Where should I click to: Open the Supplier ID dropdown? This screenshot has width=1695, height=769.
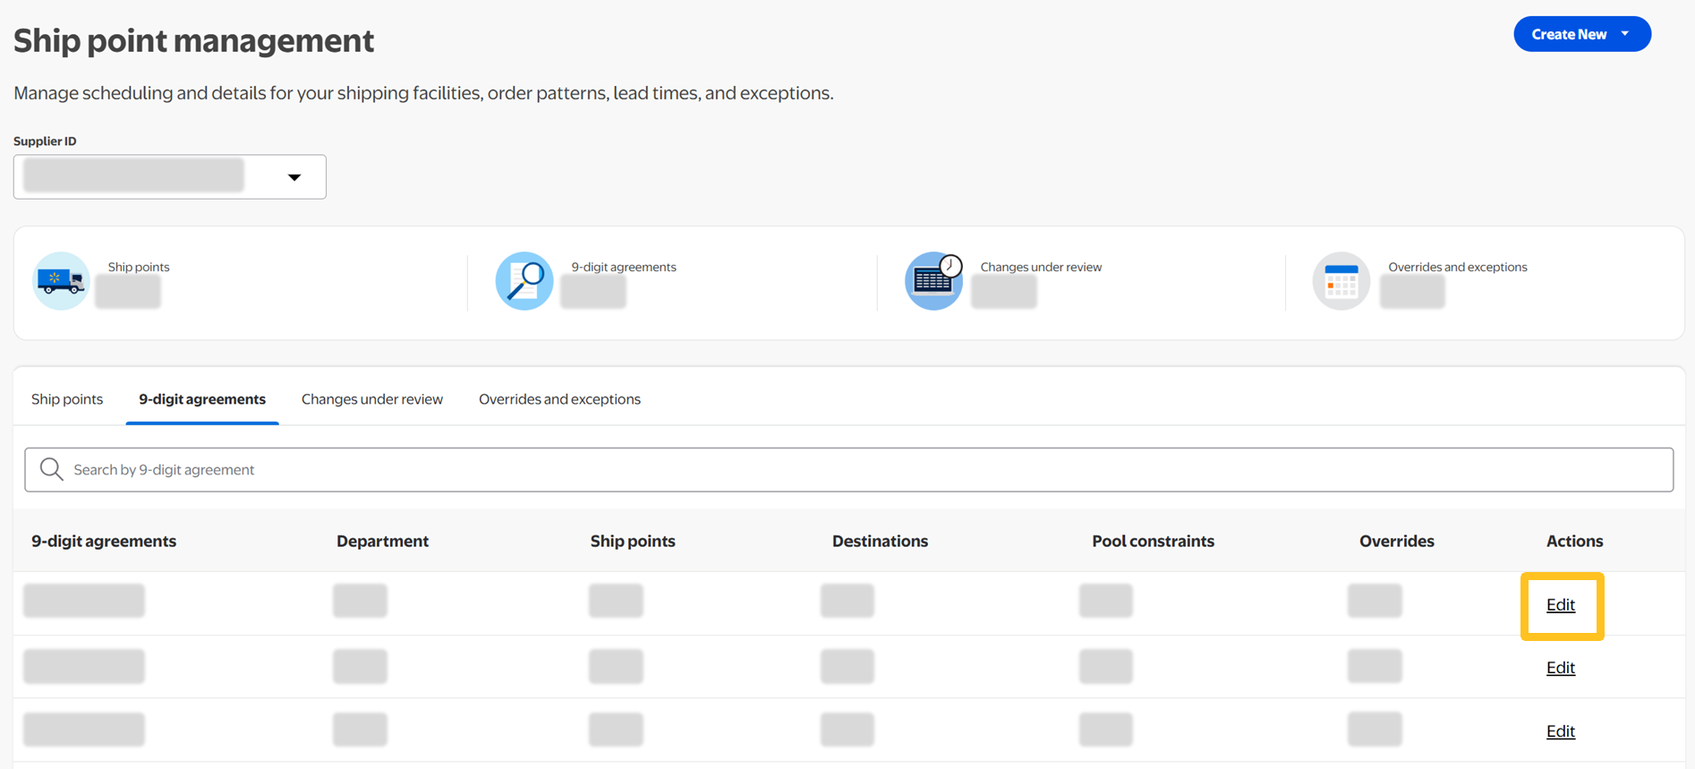(294, 177)
